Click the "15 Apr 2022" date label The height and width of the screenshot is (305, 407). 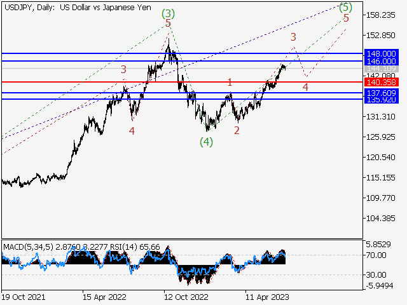[x=104, y=297]
